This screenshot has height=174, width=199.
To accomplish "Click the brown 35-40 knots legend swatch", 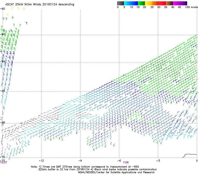I will tap(169, 3).
